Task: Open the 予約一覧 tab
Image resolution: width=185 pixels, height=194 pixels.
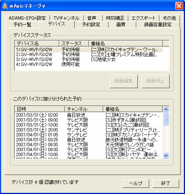Action: click(22, 25)
